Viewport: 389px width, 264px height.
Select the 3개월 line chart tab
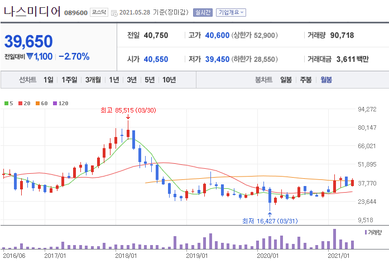93,80
